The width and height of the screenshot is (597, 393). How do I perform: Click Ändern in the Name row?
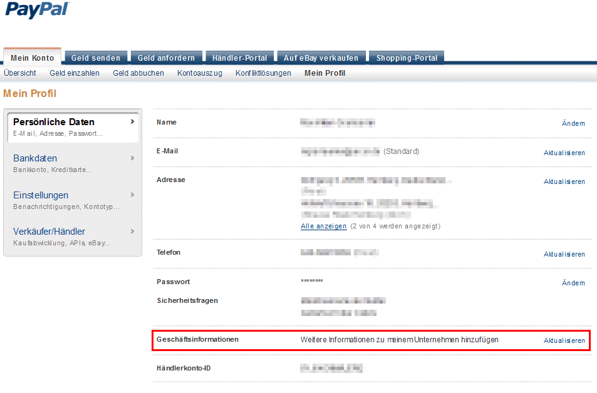573,123
